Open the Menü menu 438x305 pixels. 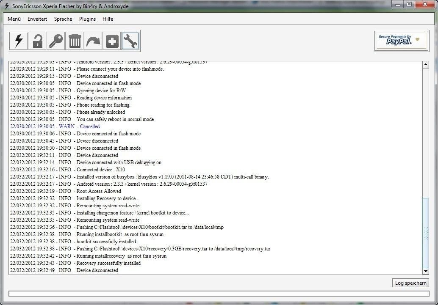pos(14,19)
